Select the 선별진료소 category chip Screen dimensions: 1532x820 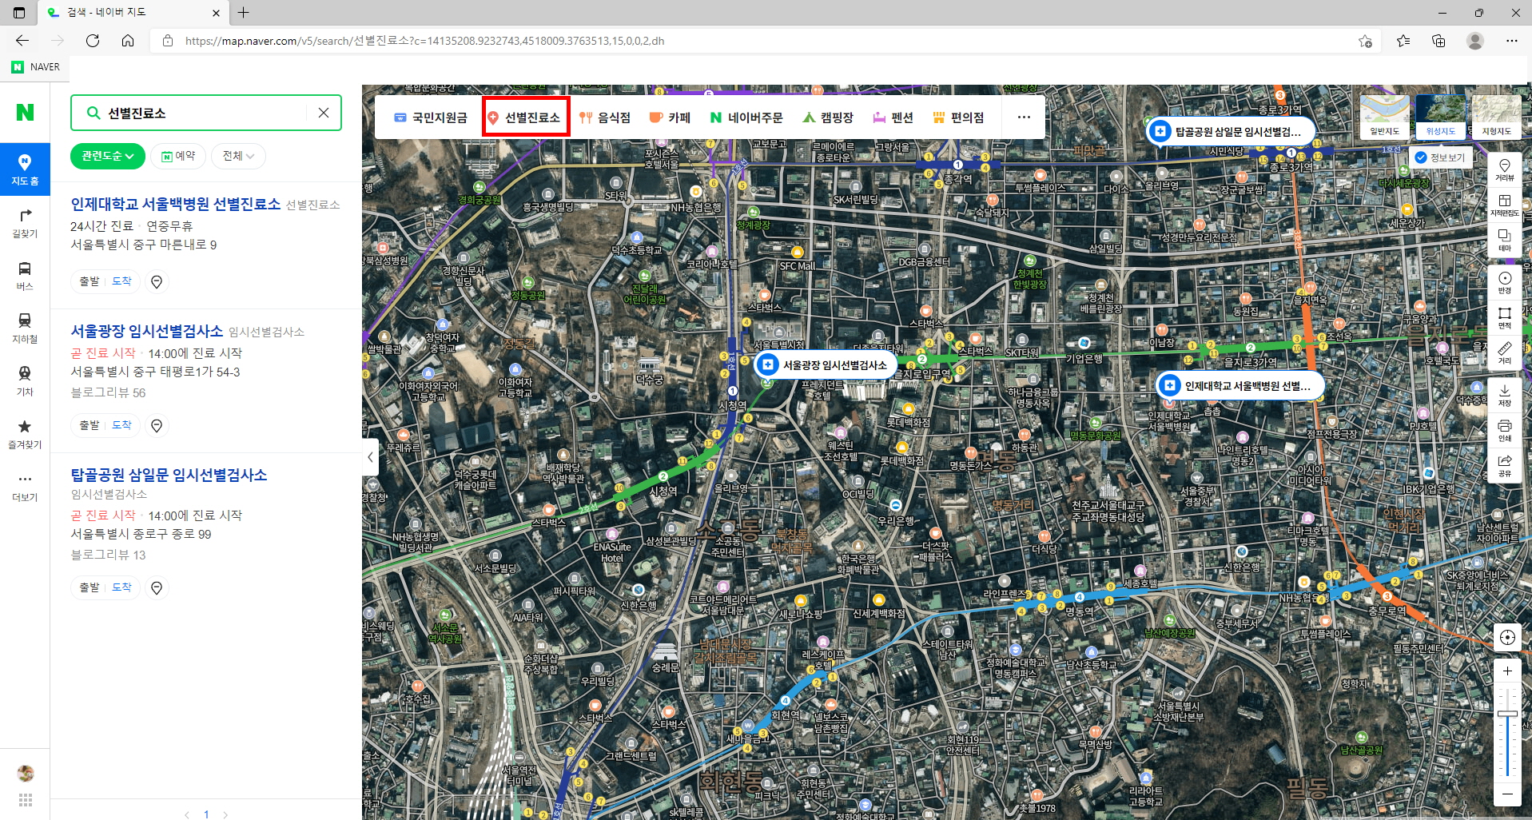click(x=524, y=117)
